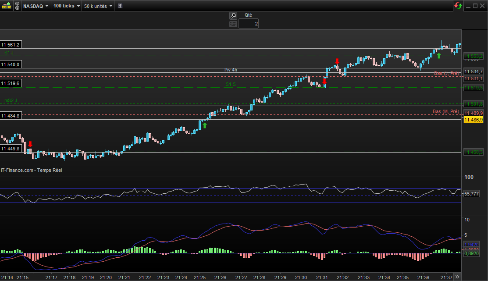
Task: Click the yellow 11 486,9 price tag
Action: click(474, 120)
